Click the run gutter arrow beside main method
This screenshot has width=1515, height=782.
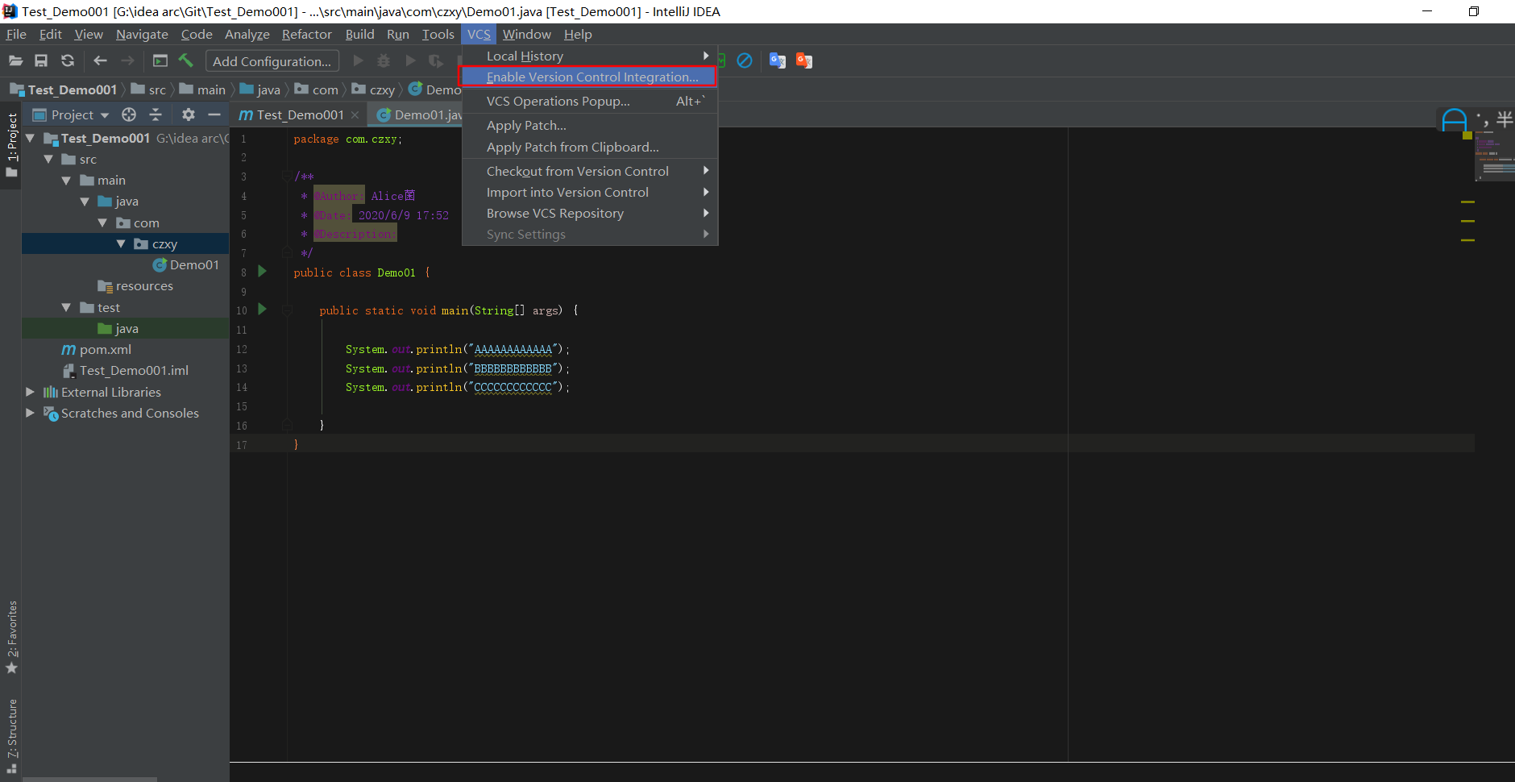point(262,310)
